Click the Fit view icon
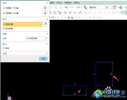This screenshot has width=127, height=100. coord(114,7)
